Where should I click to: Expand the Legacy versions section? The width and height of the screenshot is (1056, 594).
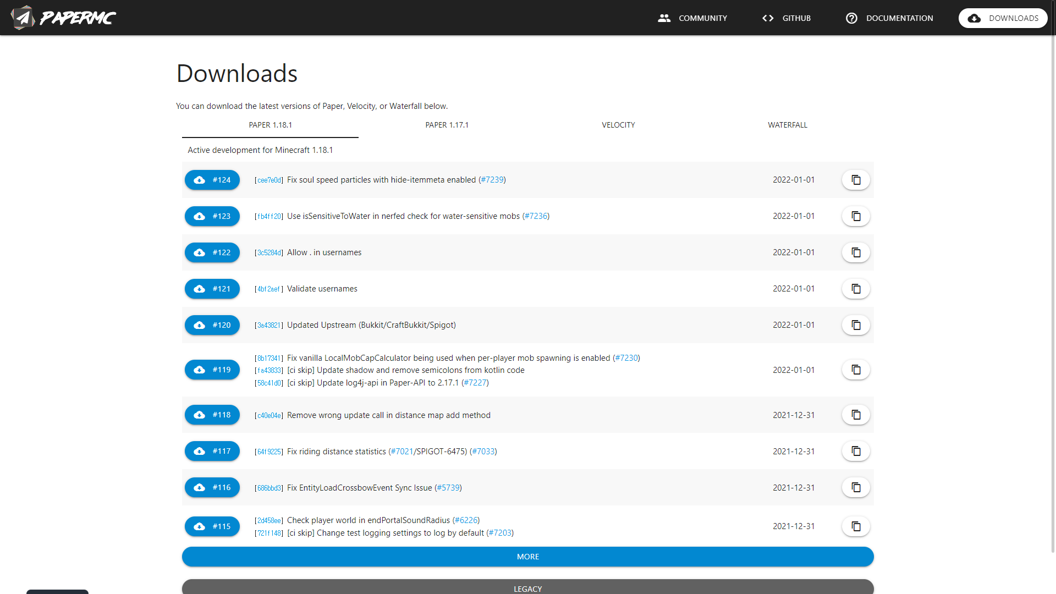click(527, 588)
